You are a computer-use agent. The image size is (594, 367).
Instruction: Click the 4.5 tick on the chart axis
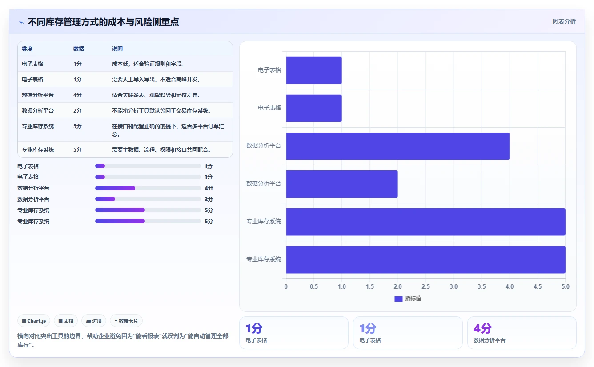pos(538,286)
